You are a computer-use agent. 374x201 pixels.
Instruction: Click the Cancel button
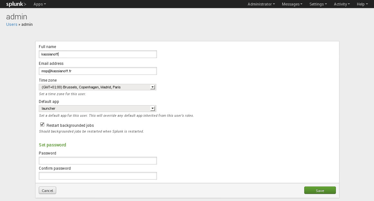pyautogui.click(x=47, y=190)
